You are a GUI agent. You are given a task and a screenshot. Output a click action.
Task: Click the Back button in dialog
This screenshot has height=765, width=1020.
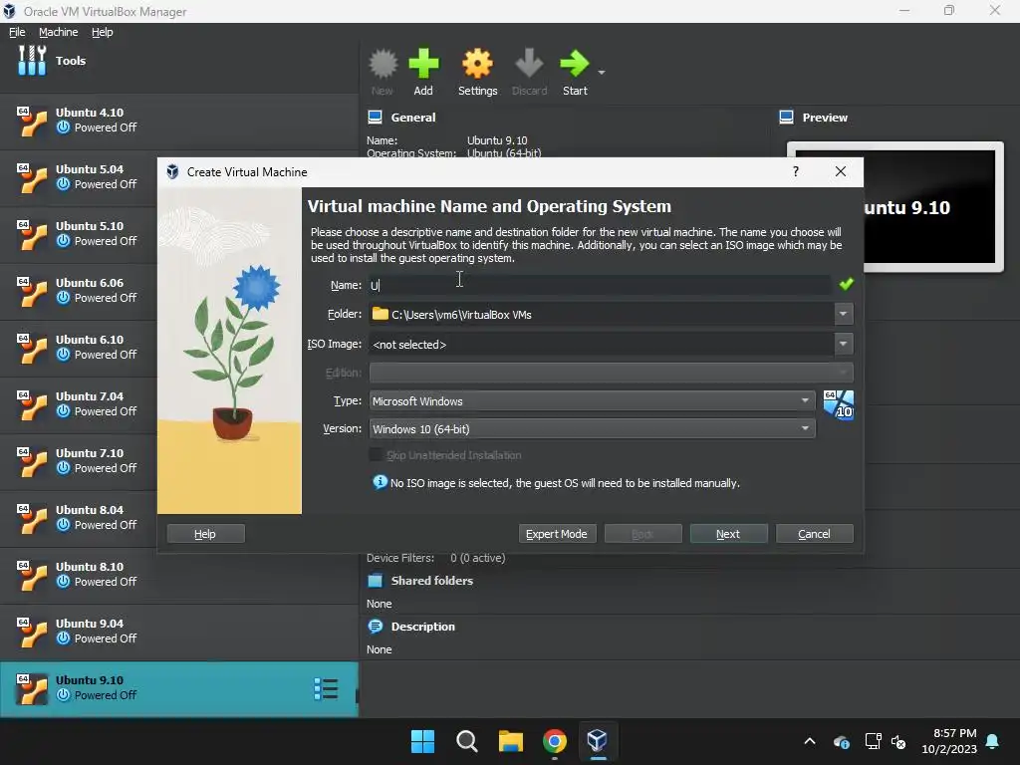pos(642,534)
